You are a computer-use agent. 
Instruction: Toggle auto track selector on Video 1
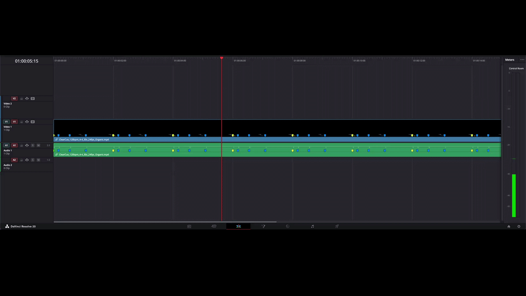[x=27, y=122]
